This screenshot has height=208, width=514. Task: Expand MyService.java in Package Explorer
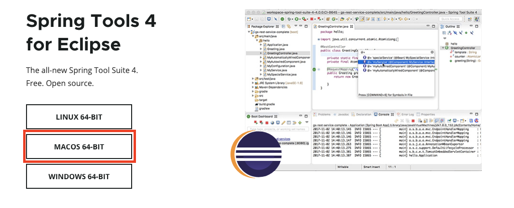(261, 70)
